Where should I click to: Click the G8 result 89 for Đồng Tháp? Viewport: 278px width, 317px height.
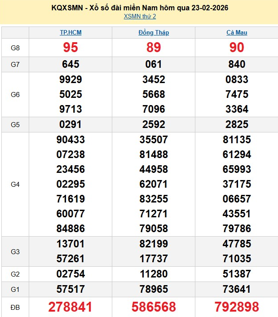154,48
